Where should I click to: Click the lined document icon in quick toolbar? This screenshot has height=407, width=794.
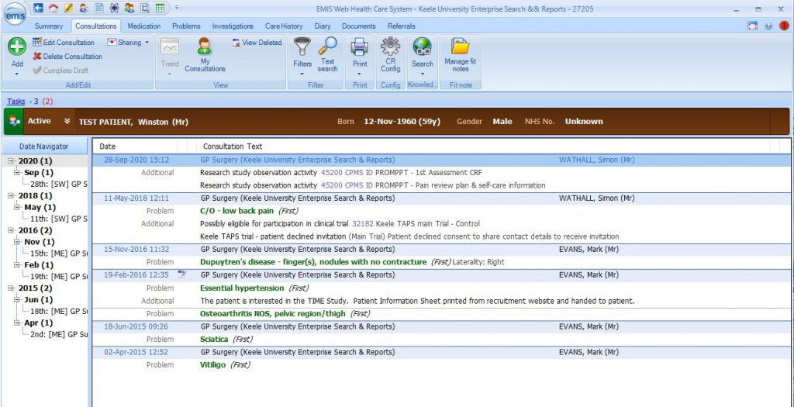click(98, 8)
